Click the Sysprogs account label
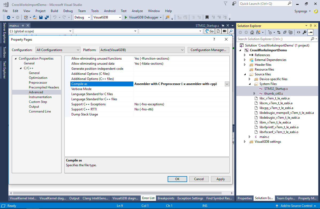This screenshot has height=209, width=320. click(x=301, y=11)
